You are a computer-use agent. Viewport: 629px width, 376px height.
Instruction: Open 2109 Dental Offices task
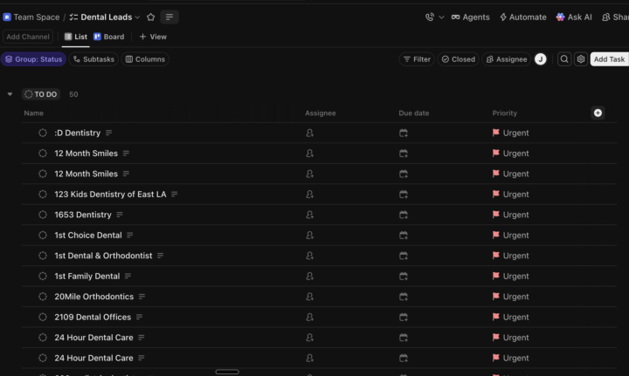point(93,318)
